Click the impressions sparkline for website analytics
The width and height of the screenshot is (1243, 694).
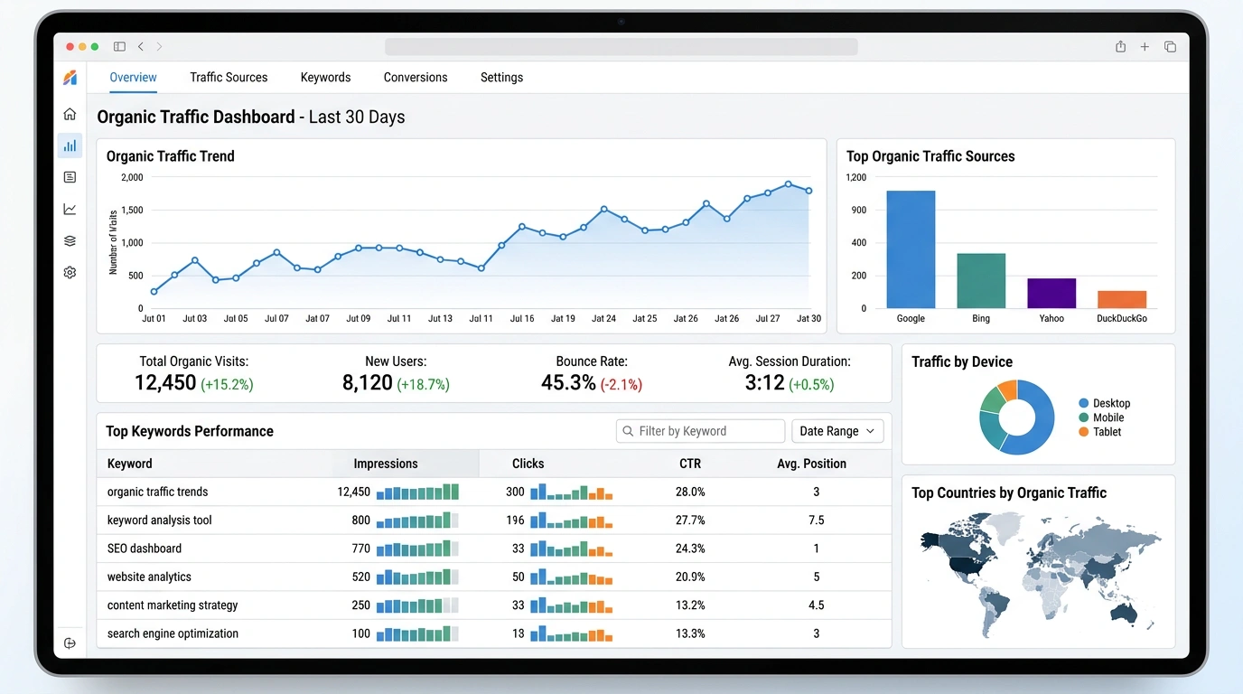pyautogui.click(x=417, y=577)
